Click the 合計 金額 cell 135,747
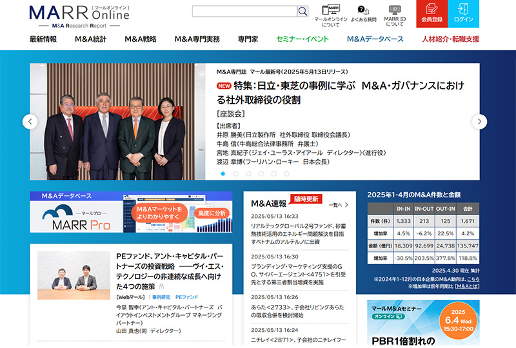The width and height of the screenshot is (516, 348). point(468,246)
